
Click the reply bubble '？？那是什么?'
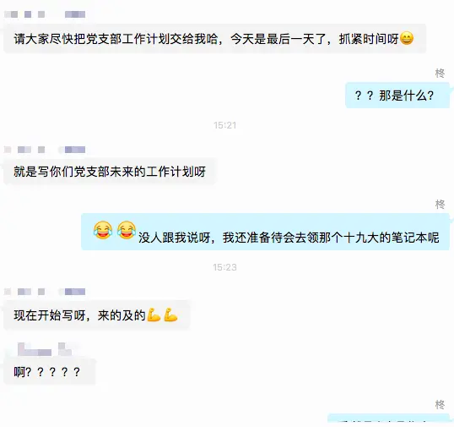pos(397,96)
